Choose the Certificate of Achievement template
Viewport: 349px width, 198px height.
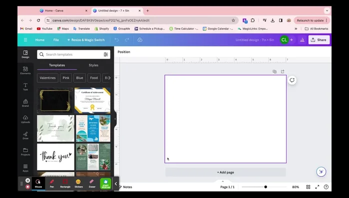pyautogui.click(x=92, y=100)
